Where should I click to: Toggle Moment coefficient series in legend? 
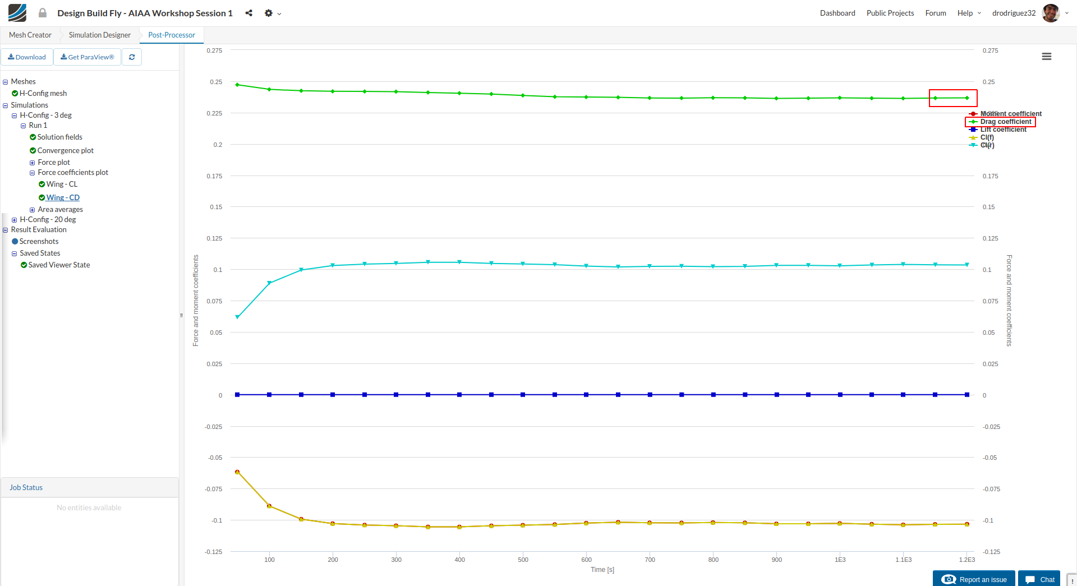coord(1005,114)
